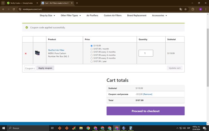
Task: Open the paint brush app in taskbar
Action: point(74,128)
